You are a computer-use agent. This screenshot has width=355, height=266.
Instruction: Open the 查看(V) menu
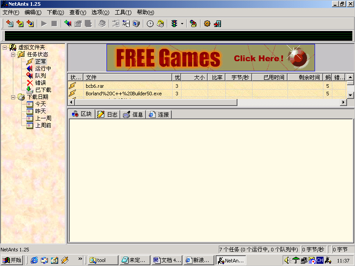pos(78,12)
